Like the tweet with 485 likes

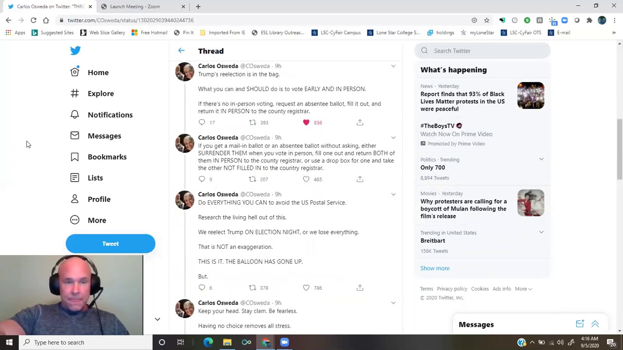[x=306, y=179]
